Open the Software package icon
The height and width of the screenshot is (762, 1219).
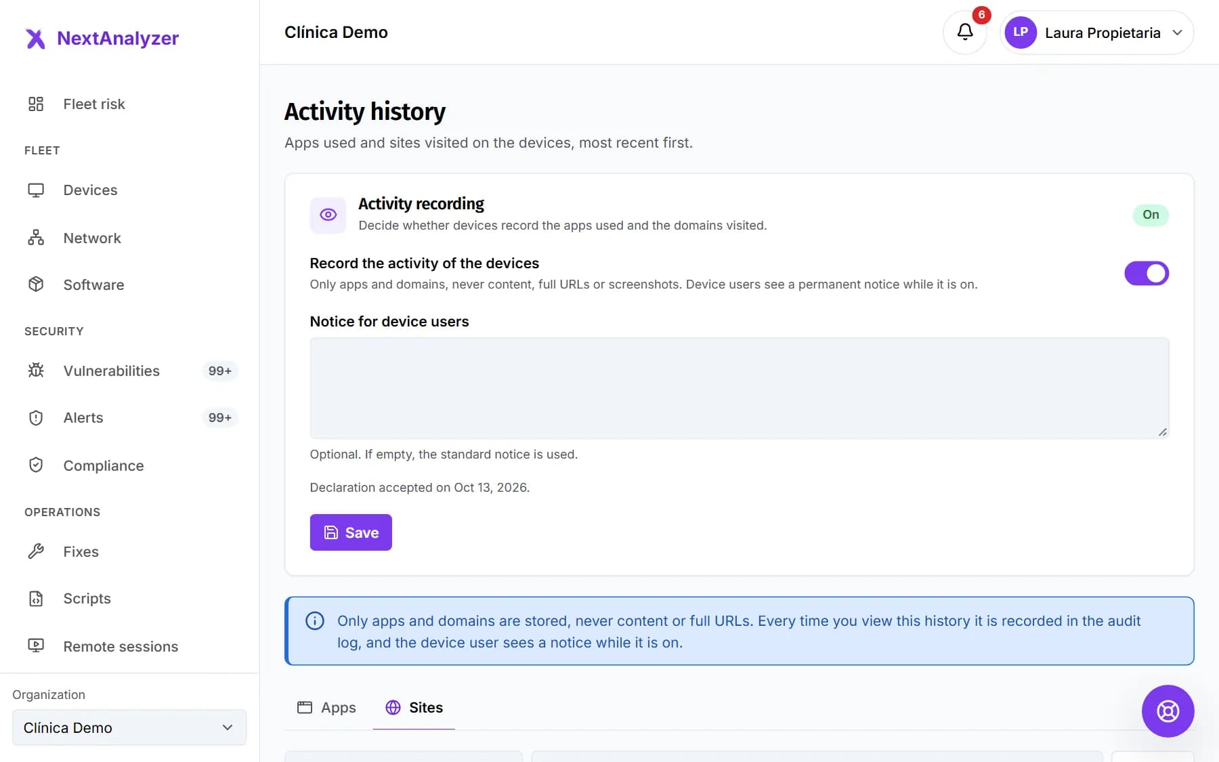[36, 284]
